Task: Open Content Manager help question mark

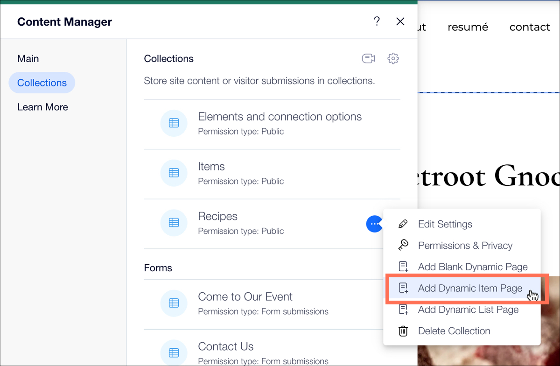Action: point(377,21)
